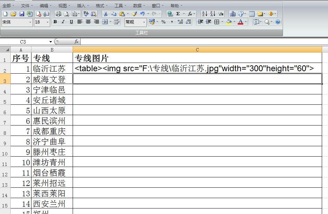
Task: Create a new blank workbook
Action: [6, 14]
